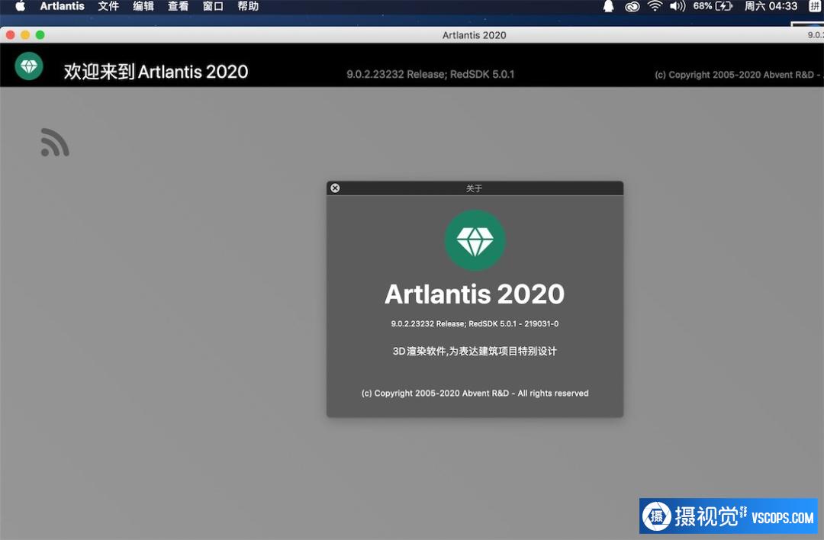824x540 pixels.
Task: Click the input method icon in menu bar
Action: point(815,6)
